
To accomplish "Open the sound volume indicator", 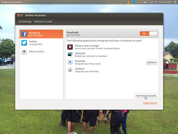I will (145, 2).
